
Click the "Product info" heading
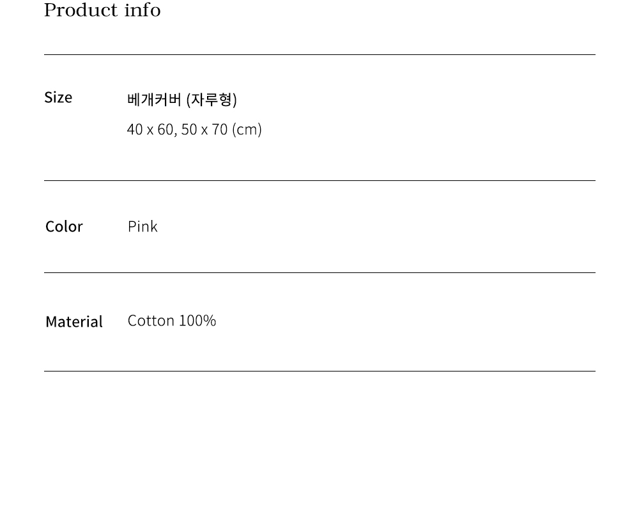102,10
